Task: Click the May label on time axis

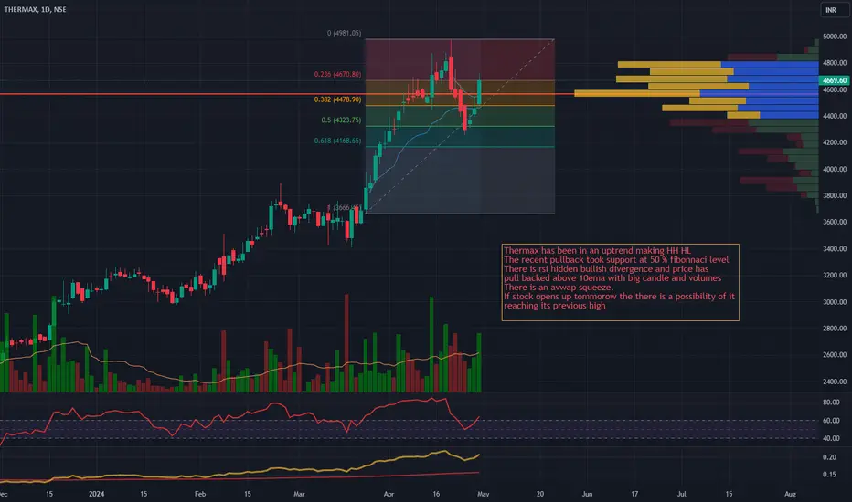Action: pyautogui.click(x=483, y=494)
